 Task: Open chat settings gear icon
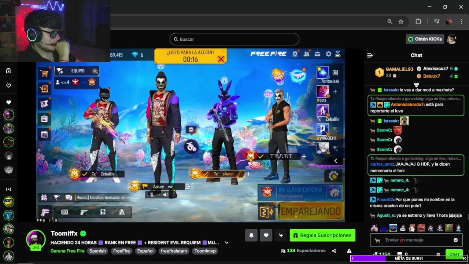(438, 254)
